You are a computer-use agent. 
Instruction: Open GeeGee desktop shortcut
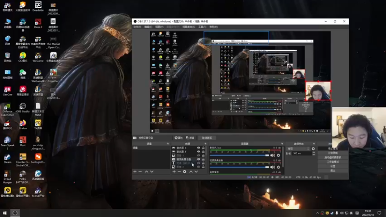coord(7,91)
